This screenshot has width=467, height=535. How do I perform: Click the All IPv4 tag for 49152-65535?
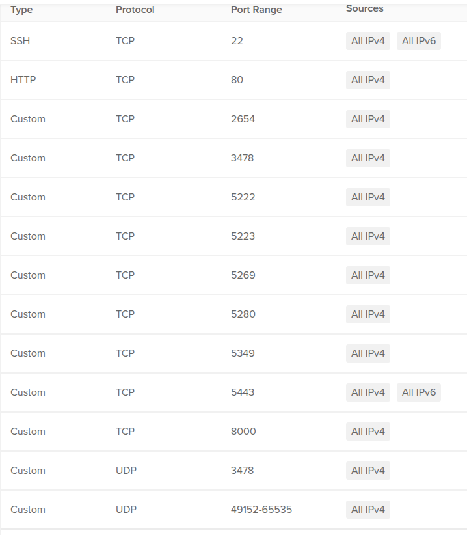tap(367, 510)
